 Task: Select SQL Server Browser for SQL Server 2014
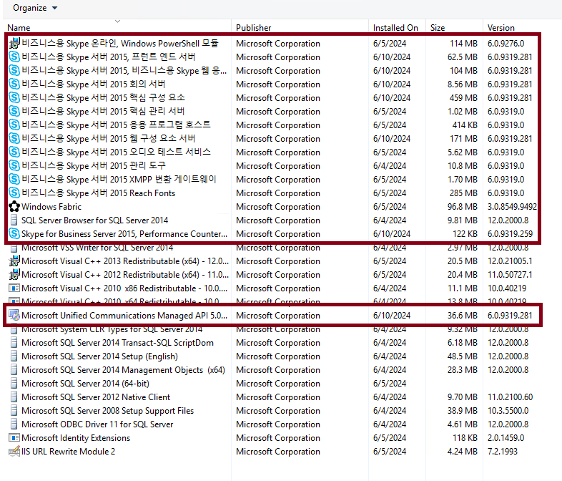94,220
